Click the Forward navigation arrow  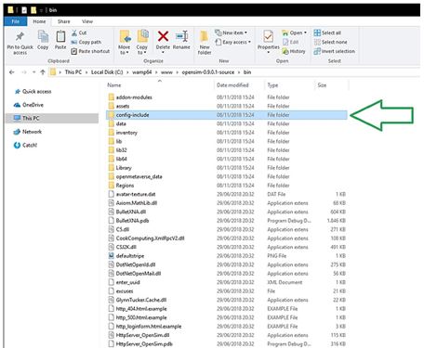coord(24,72)
